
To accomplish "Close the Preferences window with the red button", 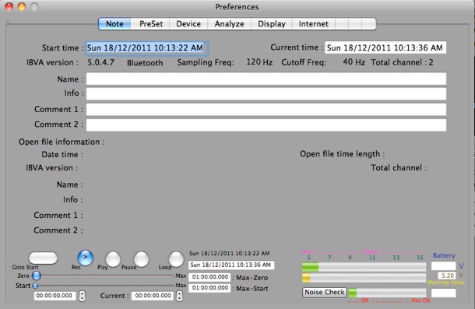I will [9, 7].
